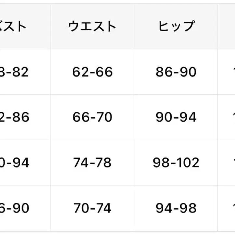
Task: Click the partially visible バスト header
Action: click(15, 26)
